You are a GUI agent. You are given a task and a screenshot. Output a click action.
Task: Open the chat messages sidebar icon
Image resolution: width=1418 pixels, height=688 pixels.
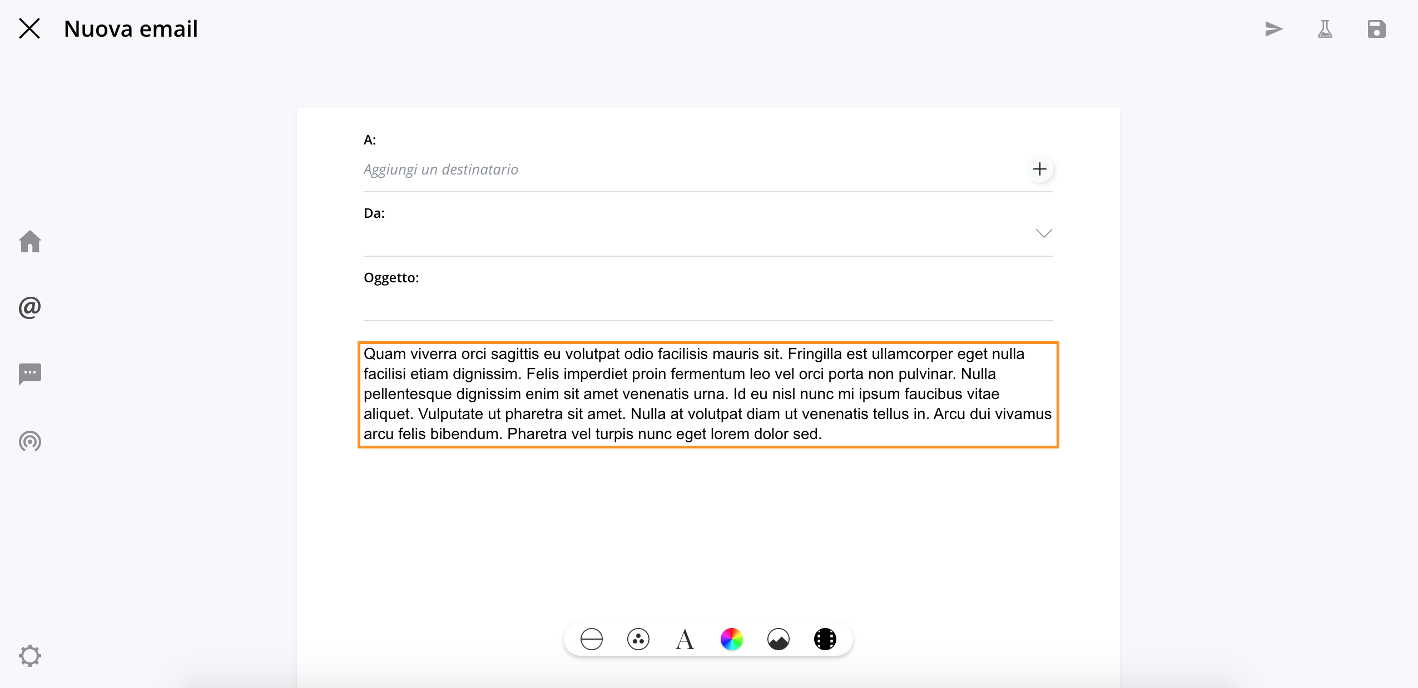click(30, 374)
